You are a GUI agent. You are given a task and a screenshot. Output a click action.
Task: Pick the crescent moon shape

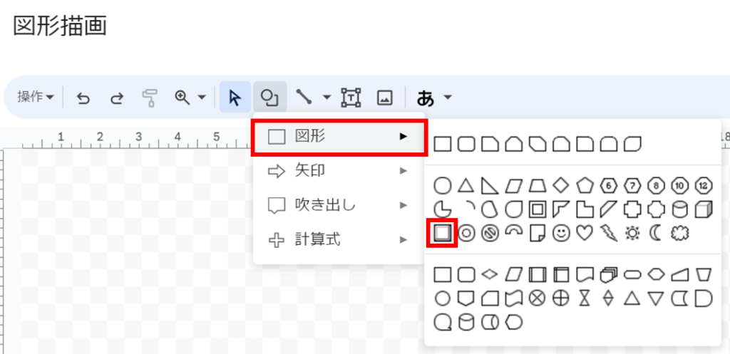pyautogui.click(x=656, y=233)
